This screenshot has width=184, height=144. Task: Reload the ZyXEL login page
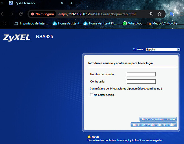[x=21, y=14]
